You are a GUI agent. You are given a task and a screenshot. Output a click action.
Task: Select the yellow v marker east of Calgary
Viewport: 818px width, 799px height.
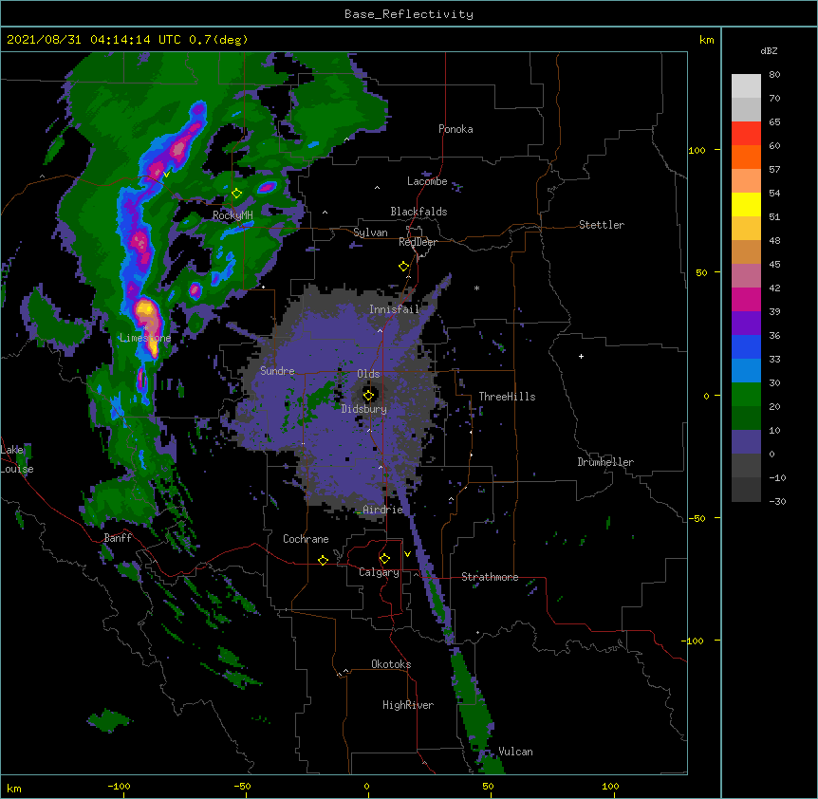[x=407, y=554]
